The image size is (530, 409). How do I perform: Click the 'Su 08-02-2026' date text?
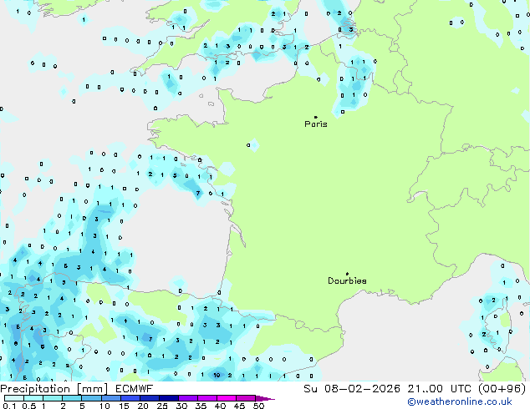point(352,389)
